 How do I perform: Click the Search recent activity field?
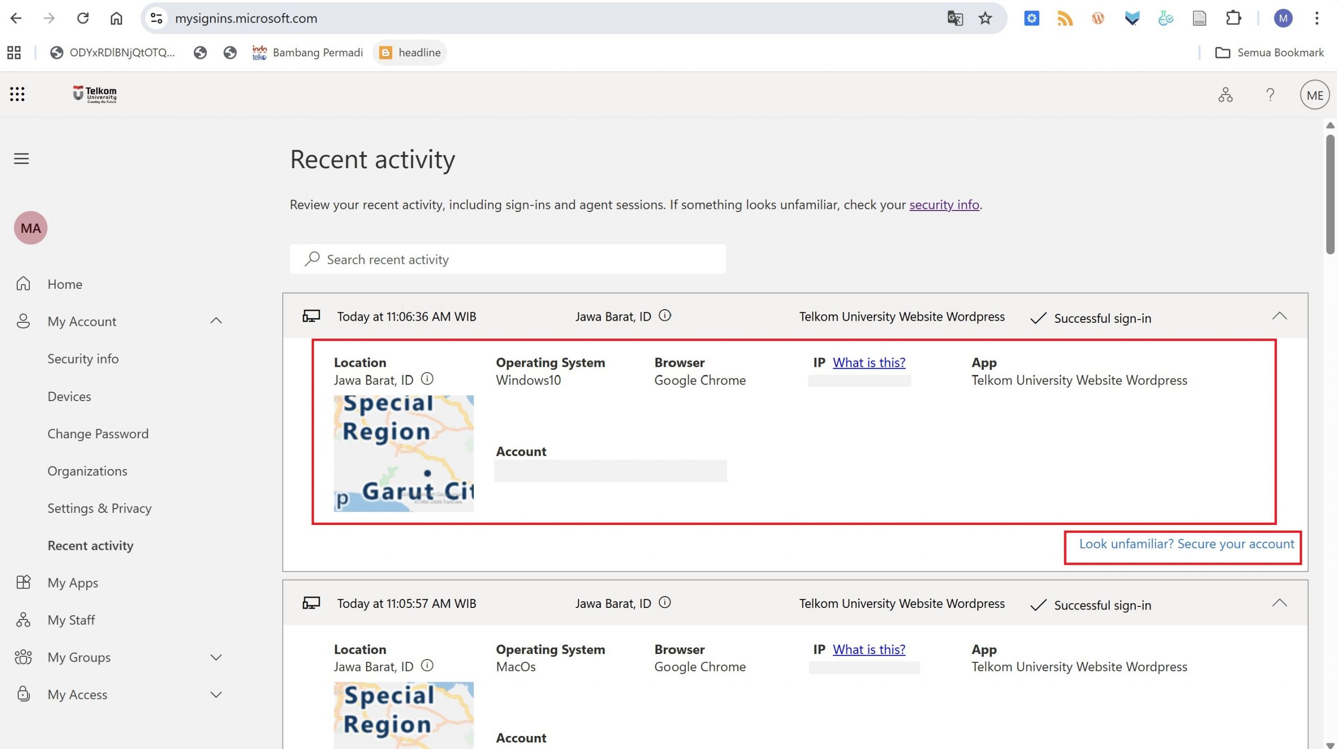(508, 259)
